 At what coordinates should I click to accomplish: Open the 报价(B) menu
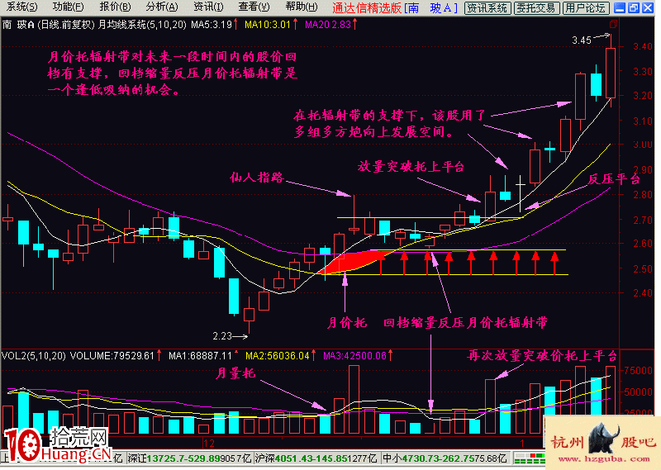pyautogui.click(x=115, y=7)
